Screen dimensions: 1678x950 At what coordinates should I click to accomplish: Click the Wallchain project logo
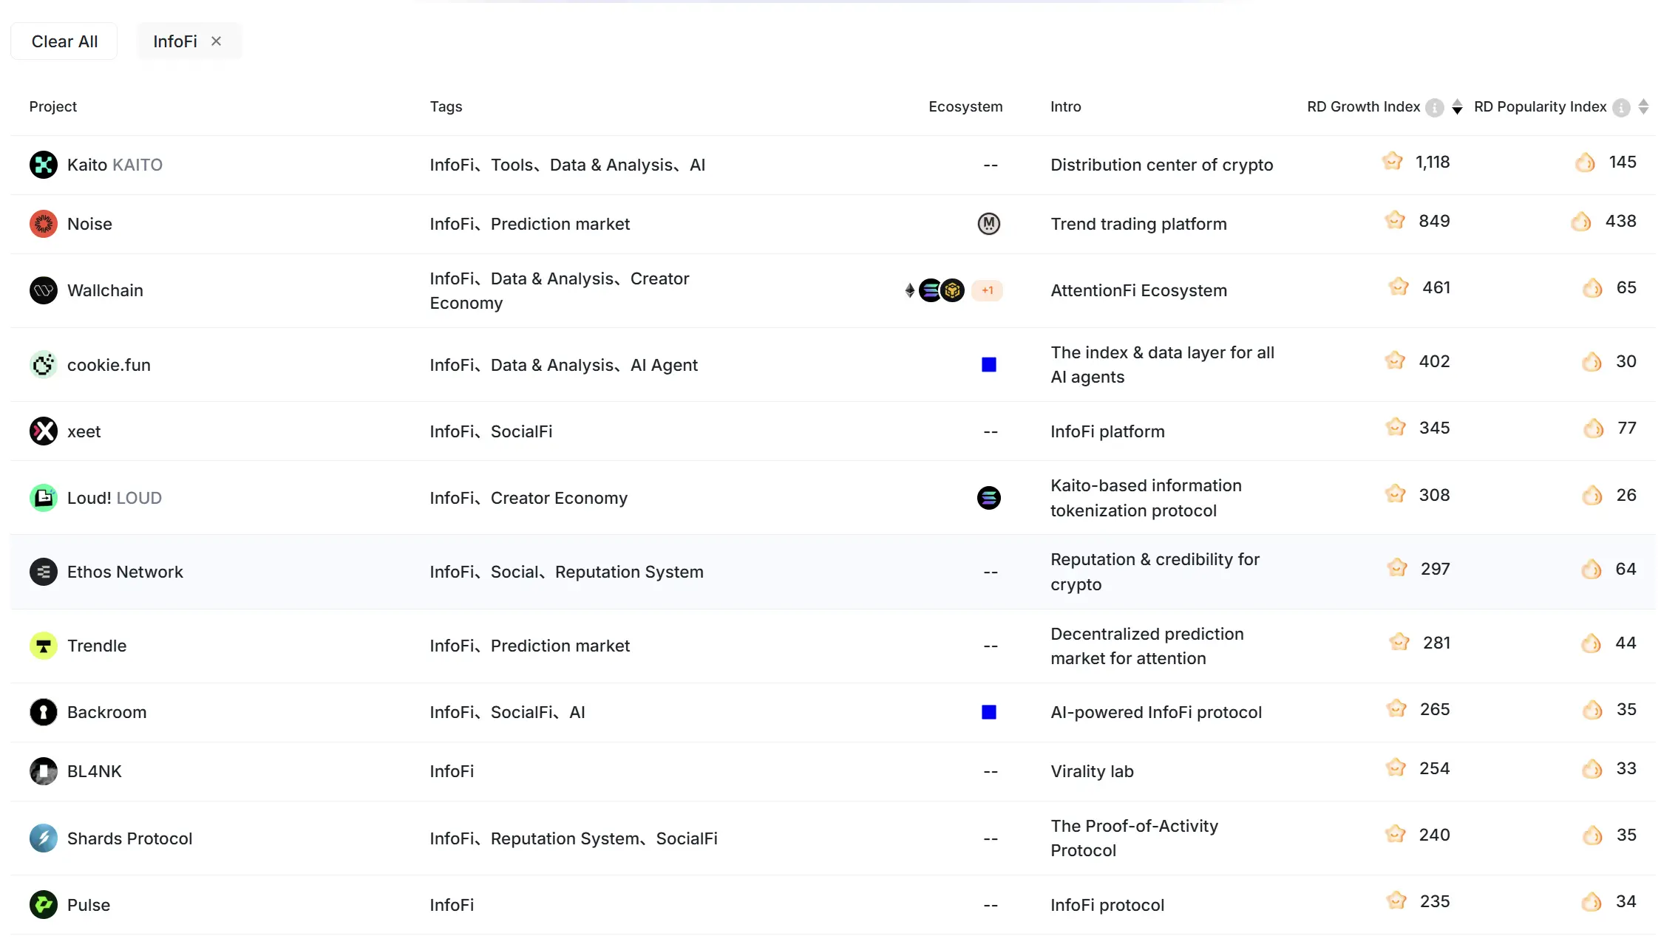click(44, 290)
